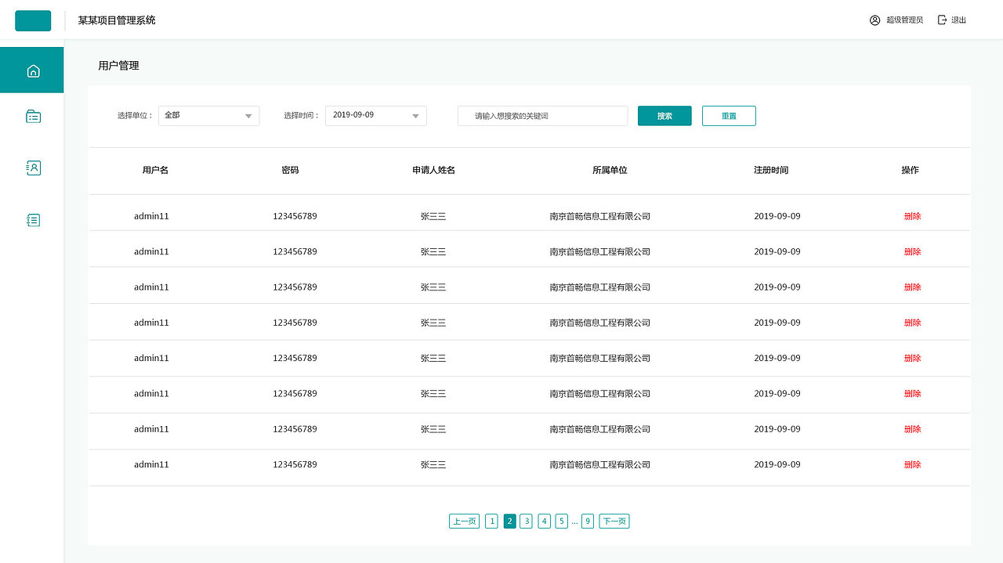
Task: Click the 重置 reset button
Action: tap(729, 115)
